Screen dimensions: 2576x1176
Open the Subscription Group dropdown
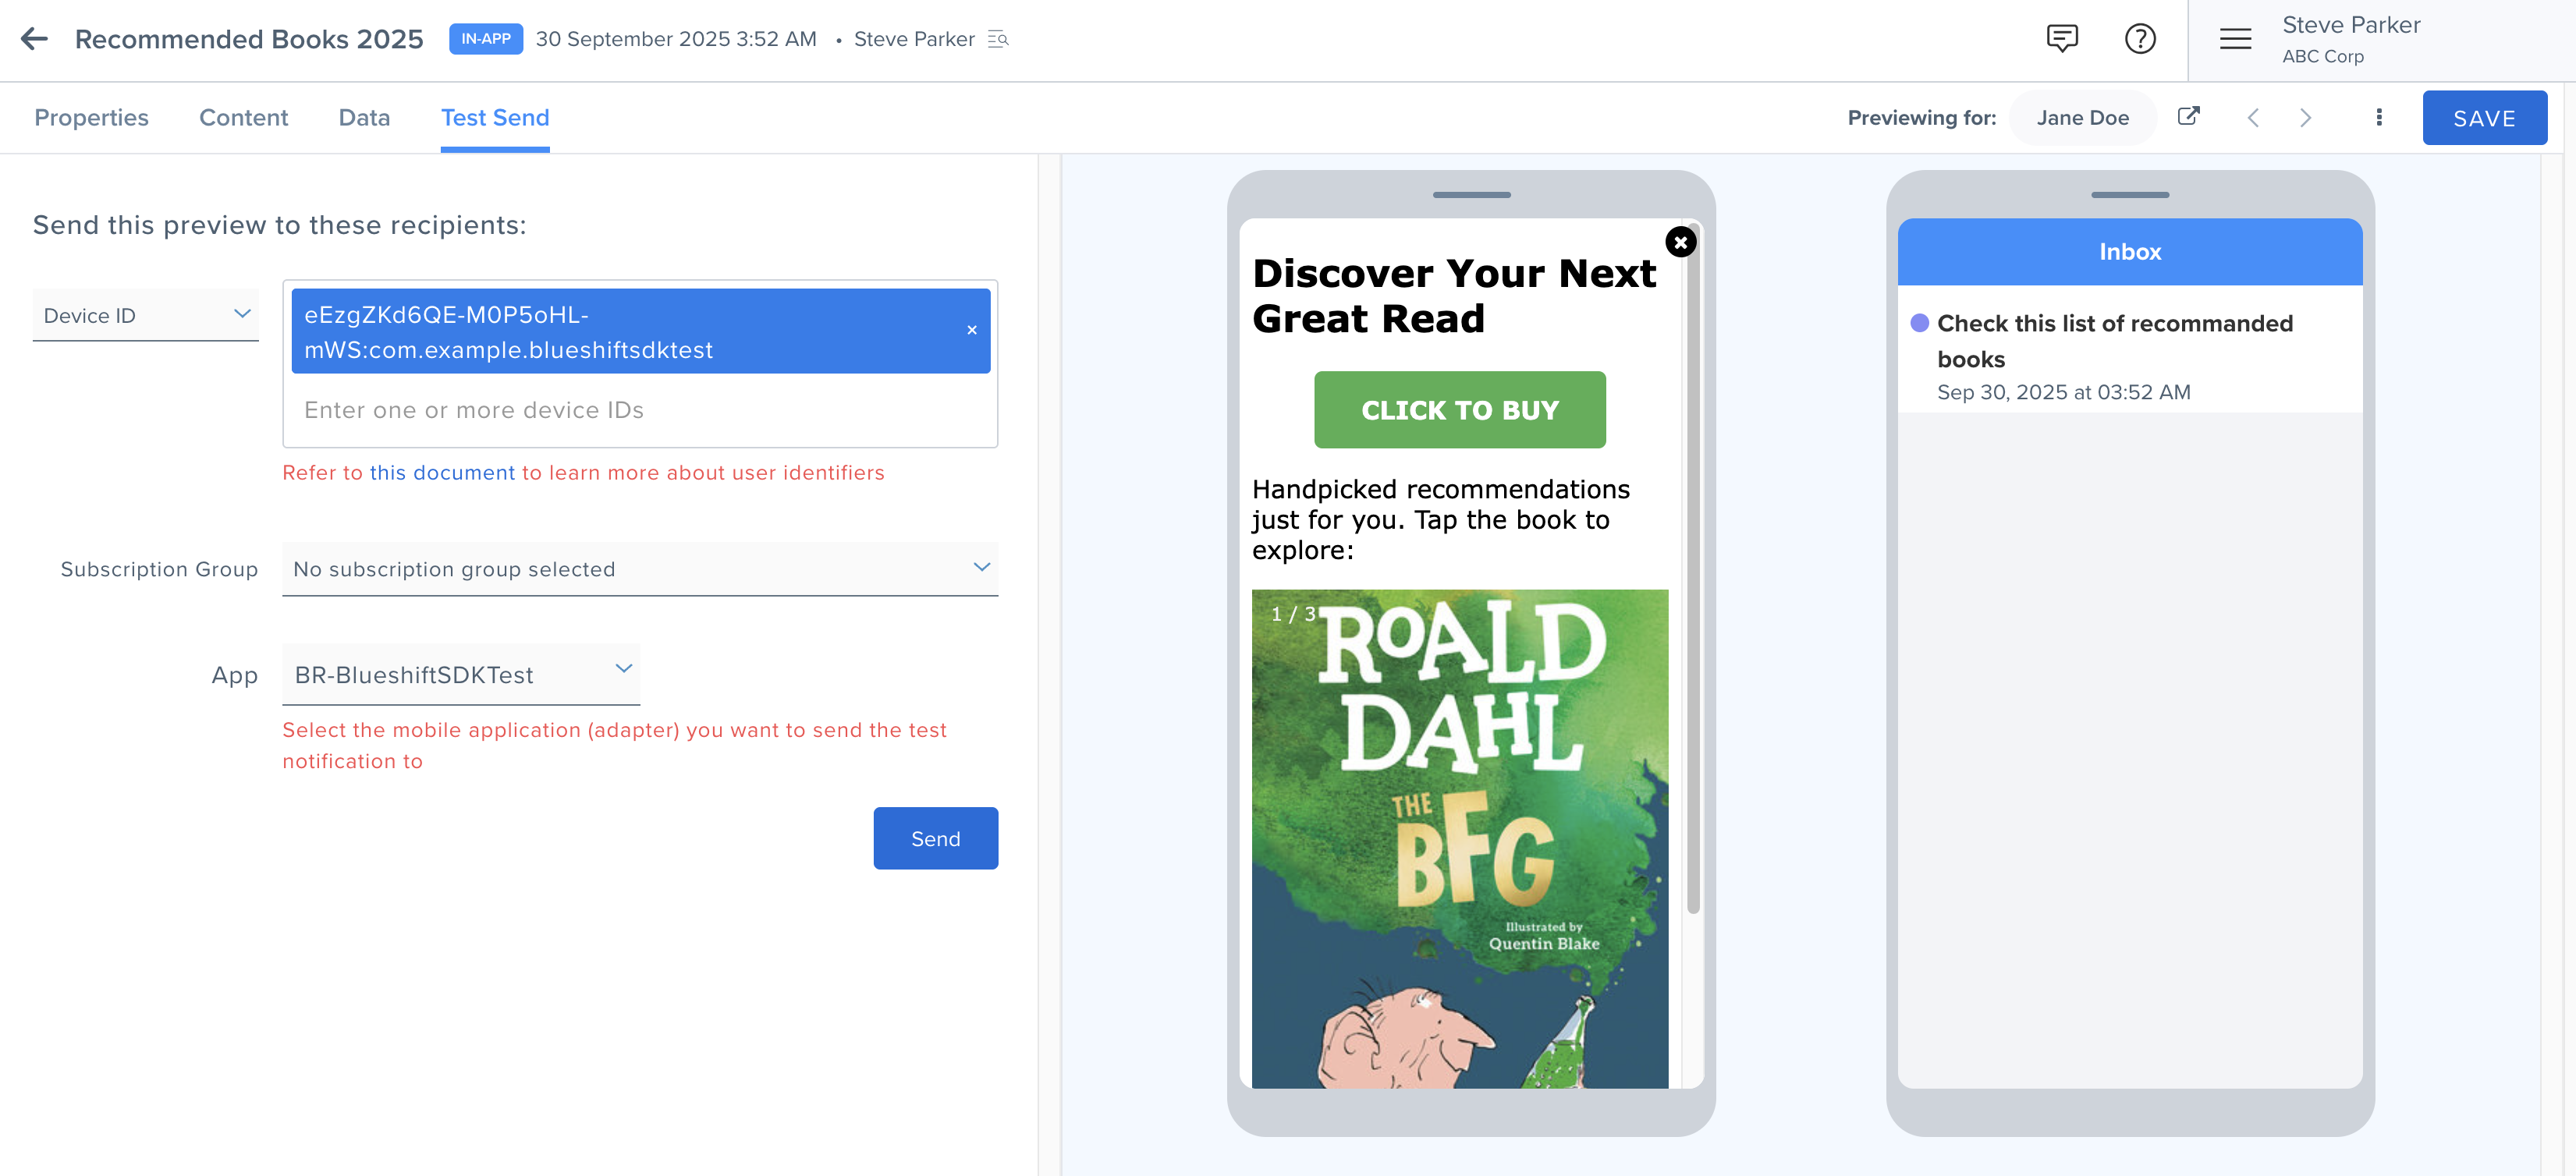click(x=640, y=569)
